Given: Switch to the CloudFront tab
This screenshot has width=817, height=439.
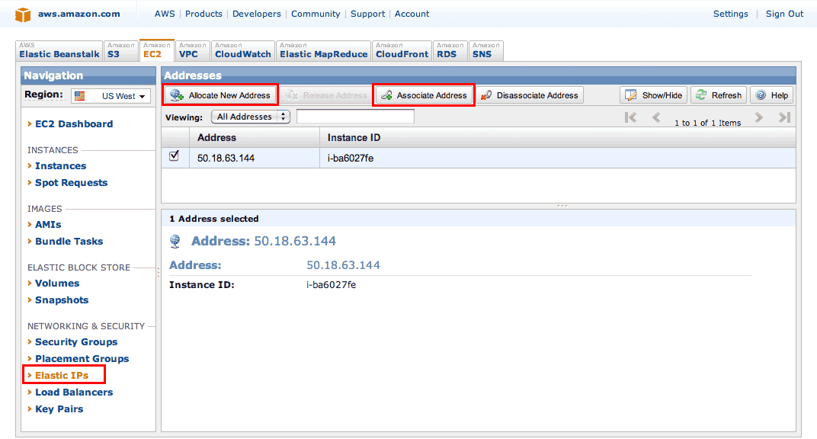Looking at the screenshot, I should pos(402,50).
